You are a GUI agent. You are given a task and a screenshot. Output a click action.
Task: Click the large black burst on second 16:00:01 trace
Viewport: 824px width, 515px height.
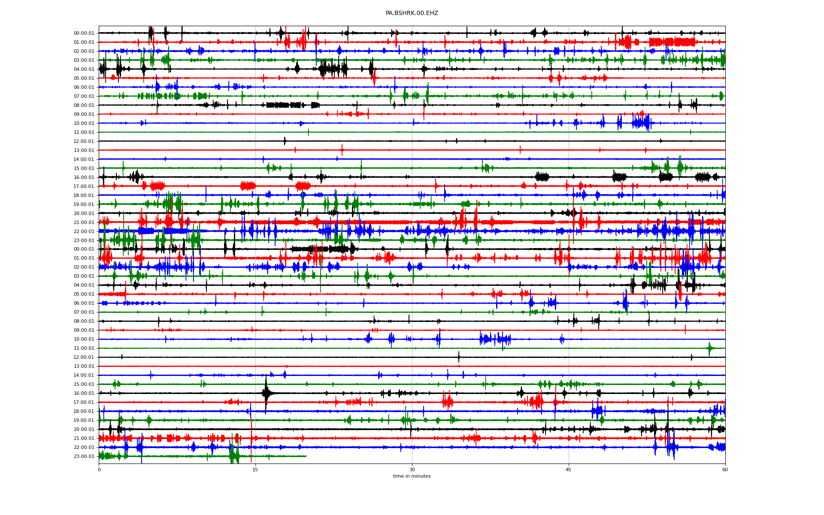(266, 392)
